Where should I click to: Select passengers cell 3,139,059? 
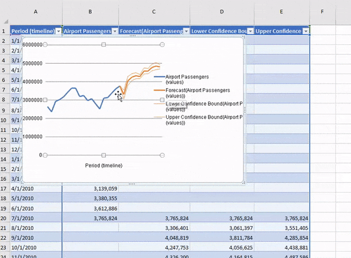pyautogui.click(x=91, y=189)
